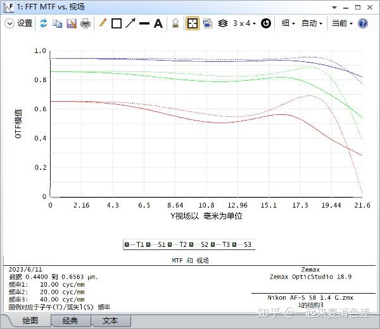This screenshot has height=329, width=380.
Task: Toggle the S3 legend checkbox
Action: 234,244
